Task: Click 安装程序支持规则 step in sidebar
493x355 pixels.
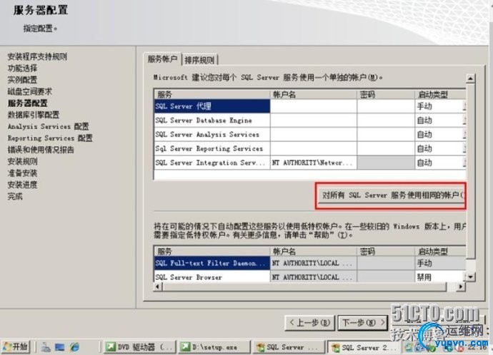Action: (x=37, y=56)
